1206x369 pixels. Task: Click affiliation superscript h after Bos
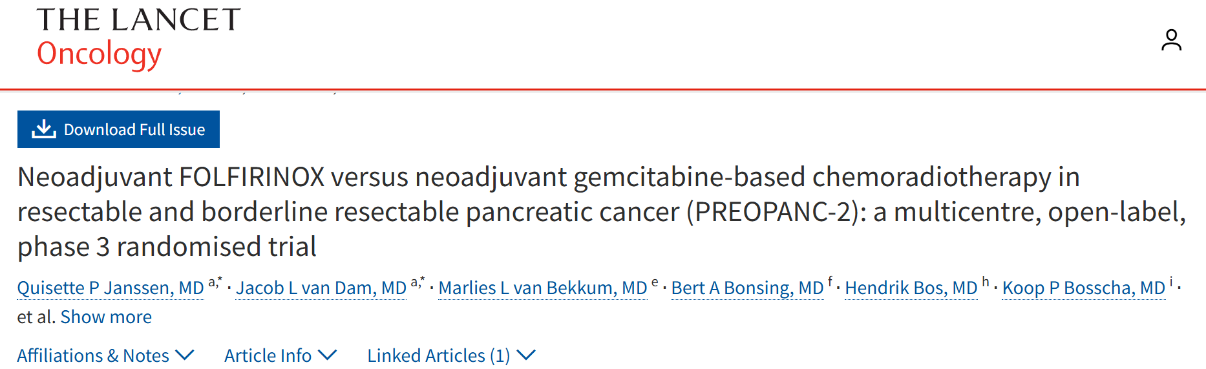(985, 282)
